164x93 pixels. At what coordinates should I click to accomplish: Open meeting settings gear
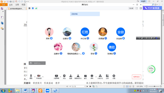pos(114,77)
